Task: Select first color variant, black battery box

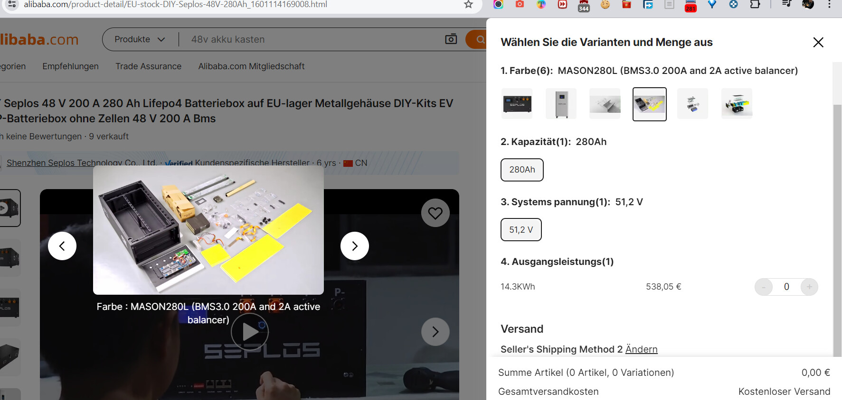Action: [518, 104]
